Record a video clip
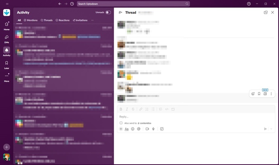The height and width of the screenshot is (165, 279). [147, 129]
